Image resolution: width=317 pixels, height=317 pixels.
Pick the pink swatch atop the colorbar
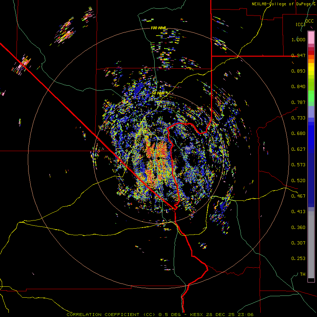(x=311, y=38)
